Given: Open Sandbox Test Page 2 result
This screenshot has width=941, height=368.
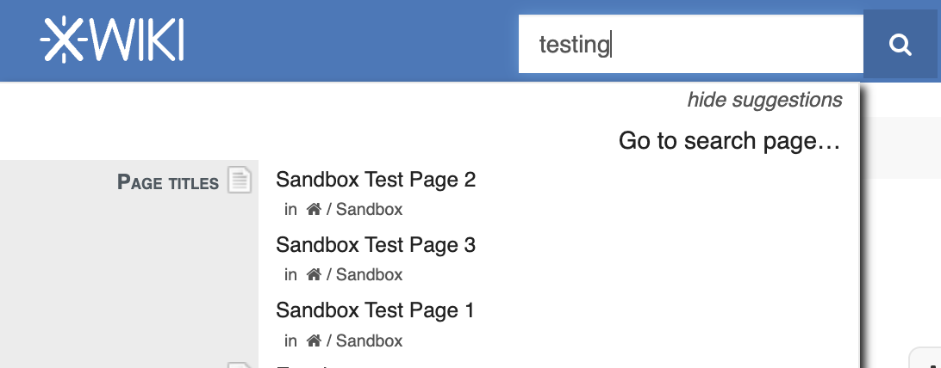Looking at the screenshot, I should (x=376, y=180).
